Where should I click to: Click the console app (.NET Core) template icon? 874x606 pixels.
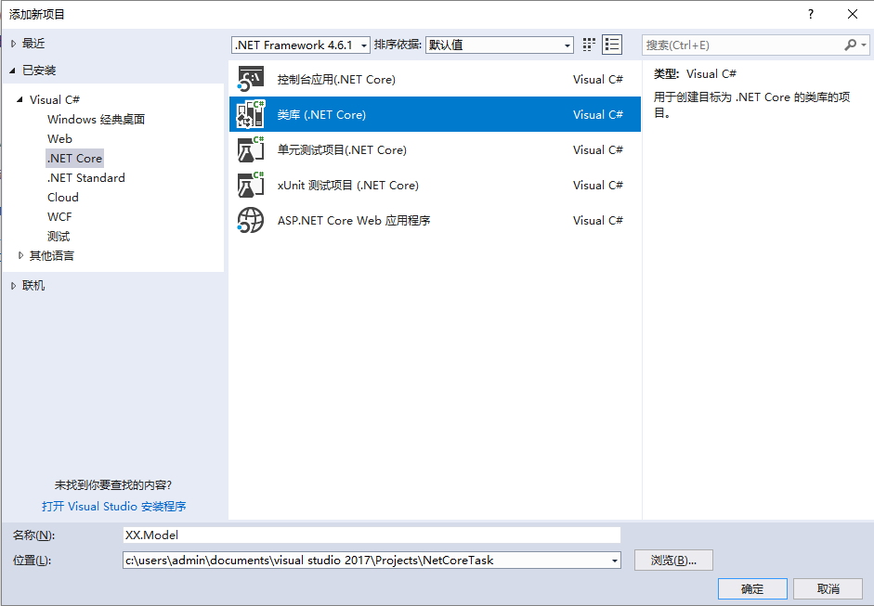250,79
